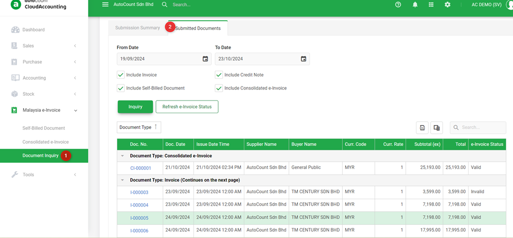
Task: Click the Dashboard gauge icon
Action: click(x=15, y=30)
